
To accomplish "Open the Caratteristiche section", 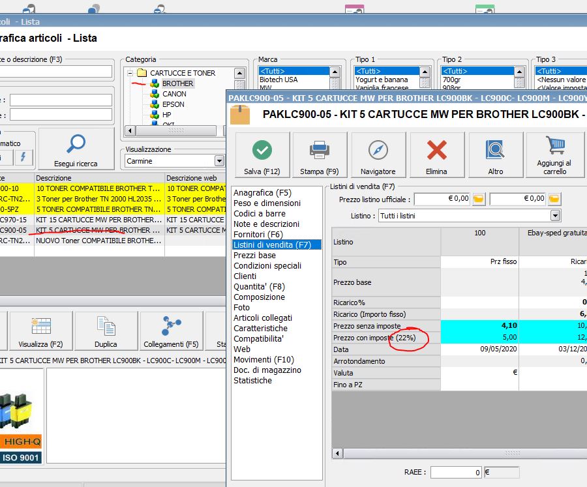I will pyautogui.click(x=260, y=329).
